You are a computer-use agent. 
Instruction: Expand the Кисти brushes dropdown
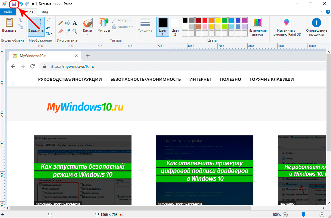(x=88, y=34)
